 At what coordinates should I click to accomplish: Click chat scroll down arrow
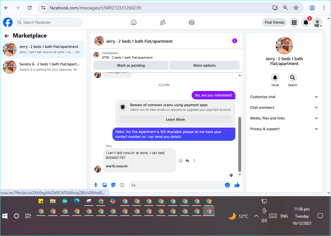[x=240, y=175]
